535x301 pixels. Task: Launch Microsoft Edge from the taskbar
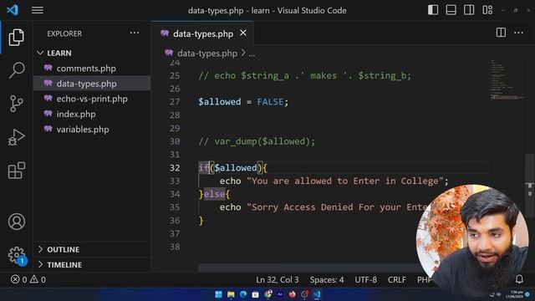pos(243,294)
